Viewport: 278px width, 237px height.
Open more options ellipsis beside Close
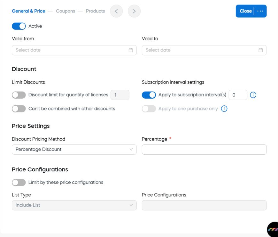tap(260, 11)
